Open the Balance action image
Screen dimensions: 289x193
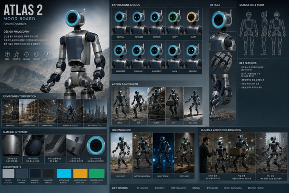click(x=193, y=104)
